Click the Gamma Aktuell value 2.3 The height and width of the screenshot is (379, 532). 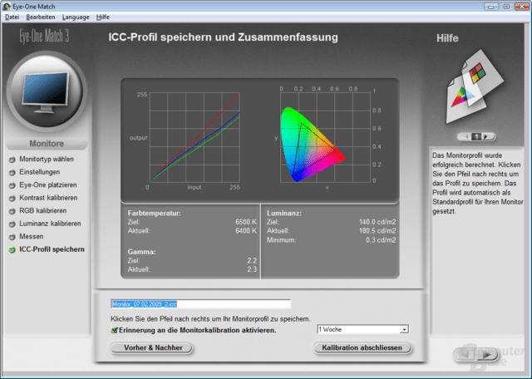coord(252,269)
